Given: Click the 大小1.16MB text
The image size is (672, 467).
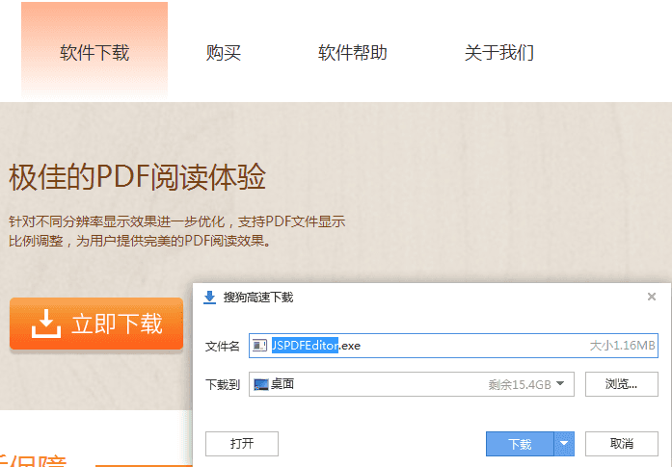Looking at the screenshot, I should pyautogui.click(x=622, y=346).
